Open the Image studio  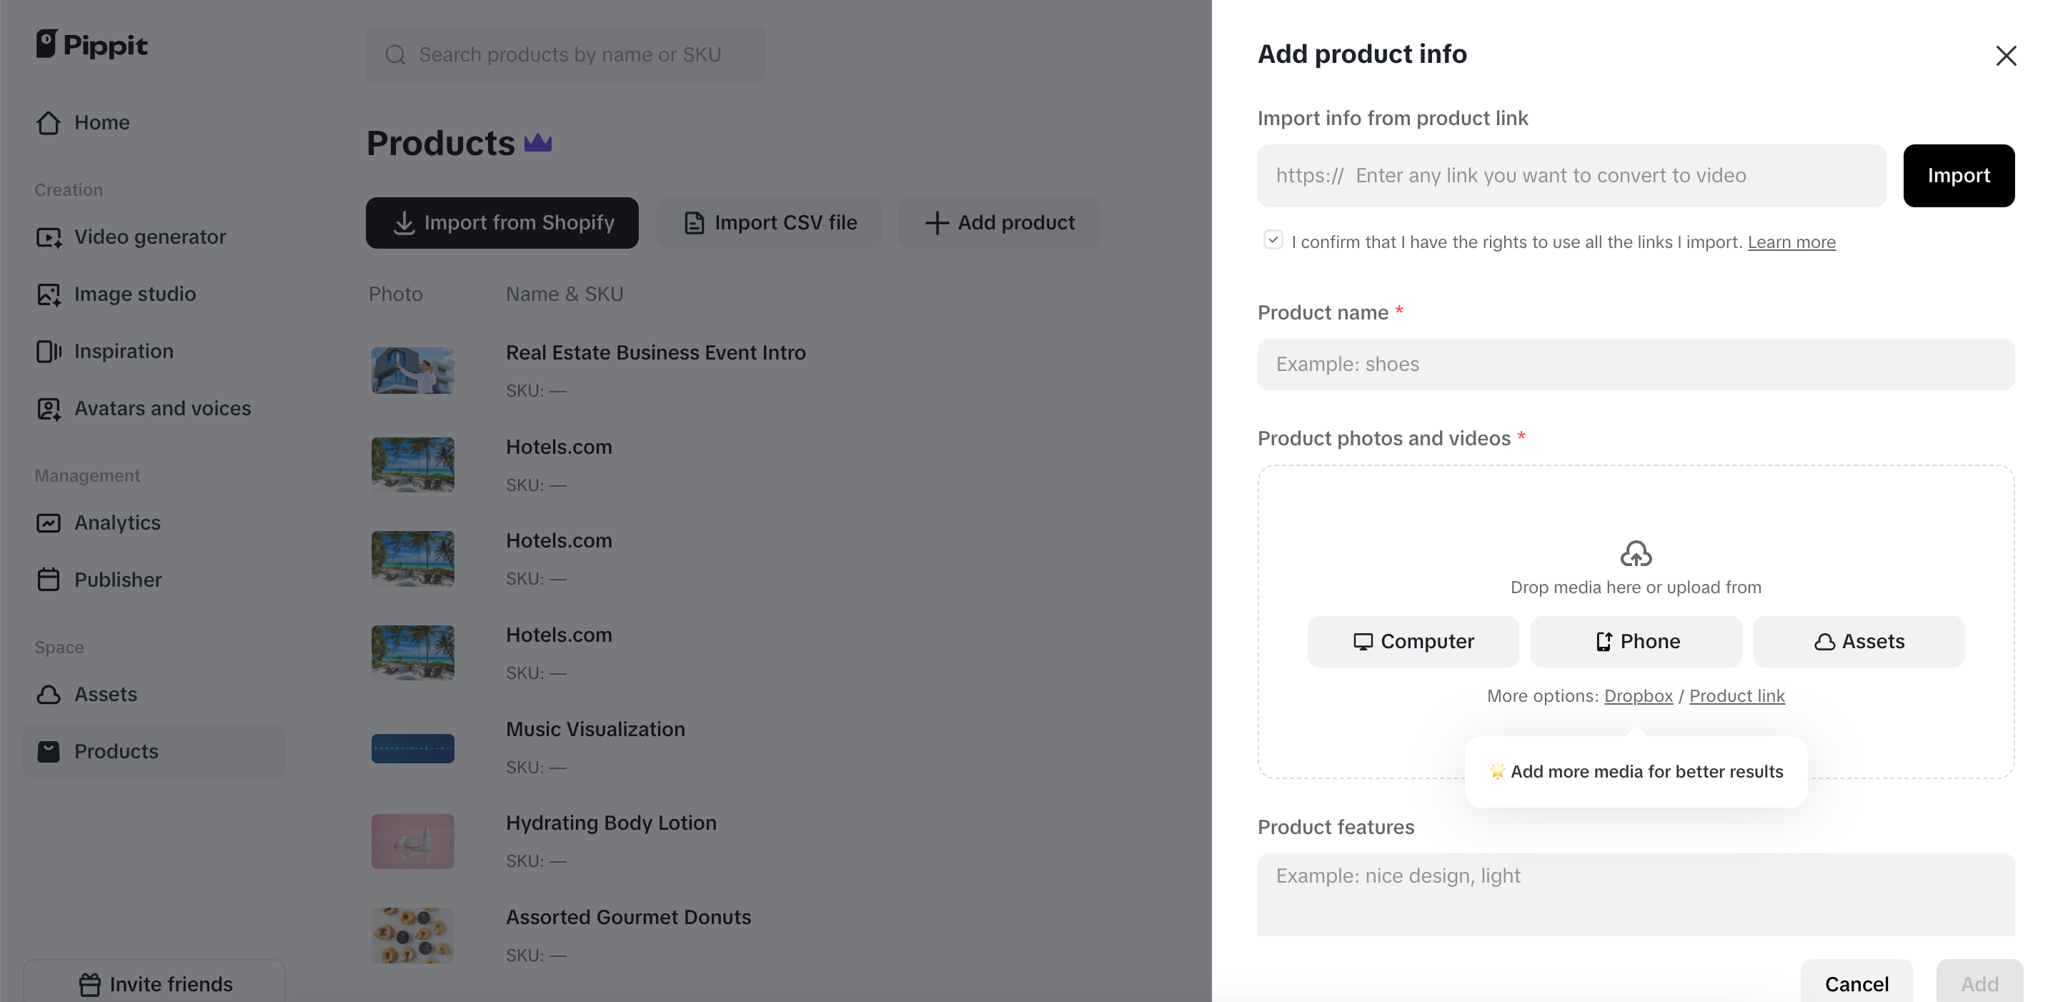click(x=135, y=293)
